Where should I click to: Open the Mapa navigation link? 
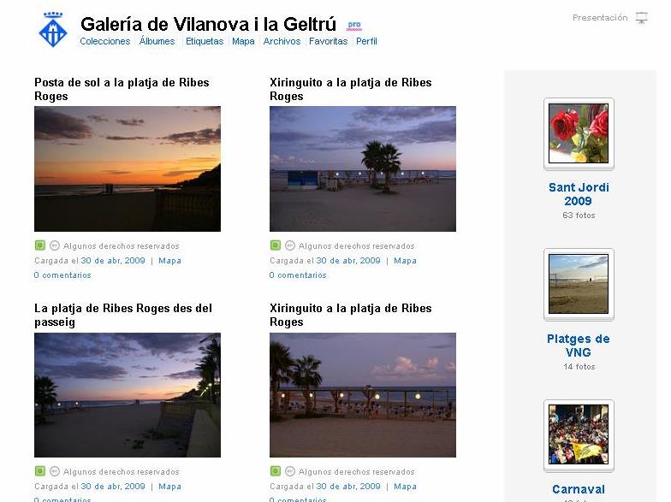click(243, 41)
